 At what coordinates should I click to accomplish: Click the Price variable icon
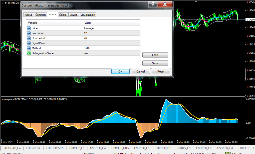[29, 28]
